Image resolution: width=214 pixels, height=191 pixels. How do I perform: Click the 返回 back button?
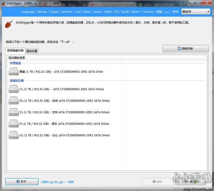coord(158,182)
